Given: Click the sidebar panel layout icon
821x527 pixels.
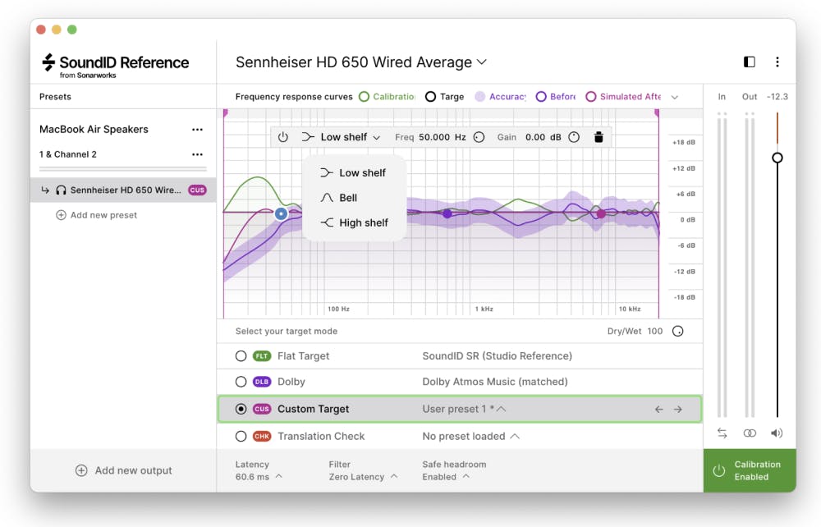Looking at the screenshot, I should pos(749,62).
